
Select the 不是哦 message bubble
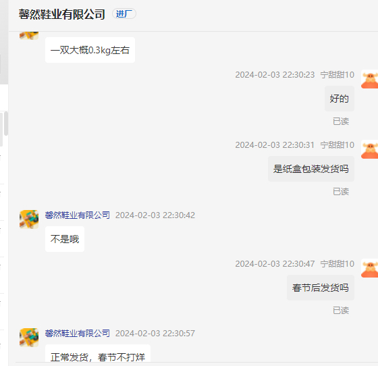[65, 239]
